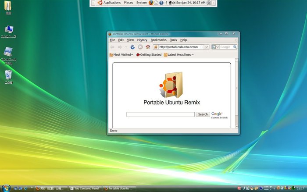
Task: Open the Recycle Bin desktop icon
Action: (8, 77)
